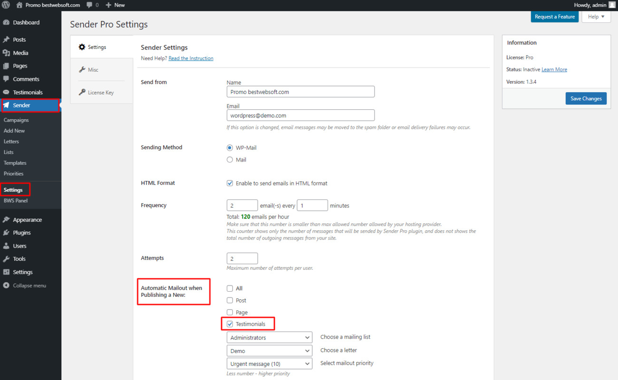Check the Post automatic mailout option

[230, 300]
